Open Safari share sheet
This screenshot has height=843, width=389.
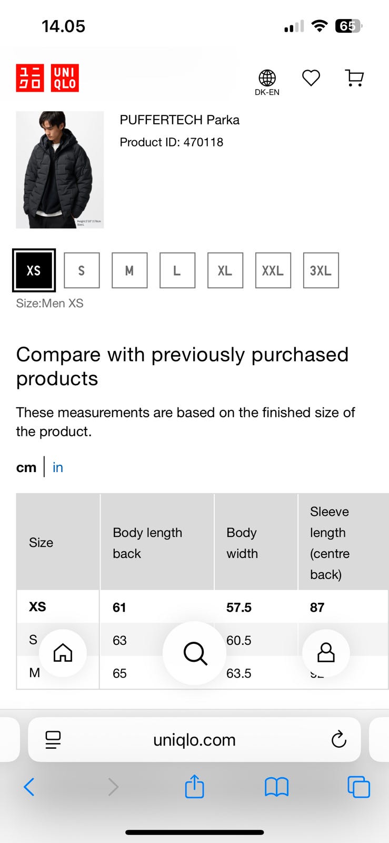coord(194,787)
